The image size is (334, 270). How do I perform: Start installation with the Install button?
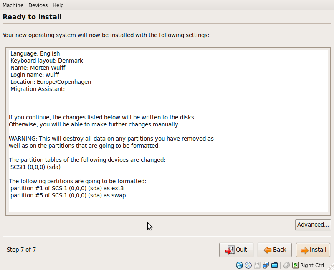(x=313, y=250)
